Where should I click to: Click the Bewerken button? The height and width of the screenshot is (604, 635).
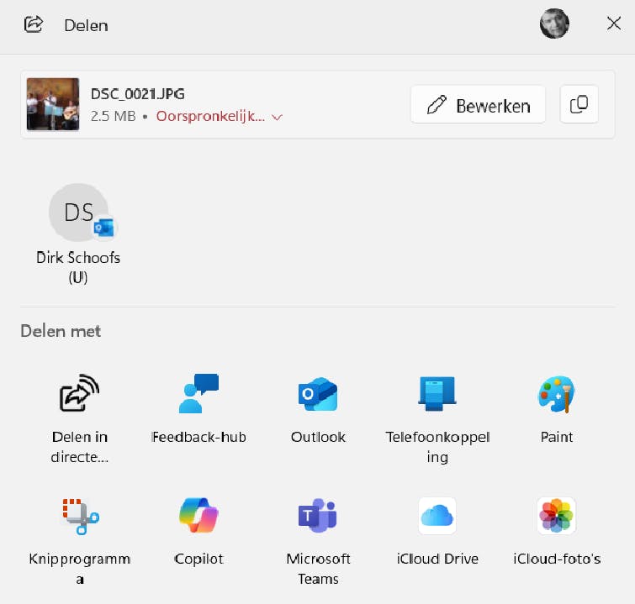(478, 104)
